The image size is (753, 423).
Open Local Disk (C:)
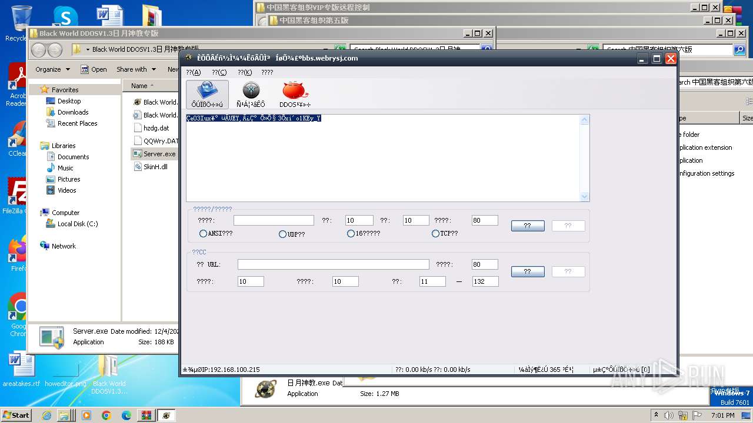78,224
